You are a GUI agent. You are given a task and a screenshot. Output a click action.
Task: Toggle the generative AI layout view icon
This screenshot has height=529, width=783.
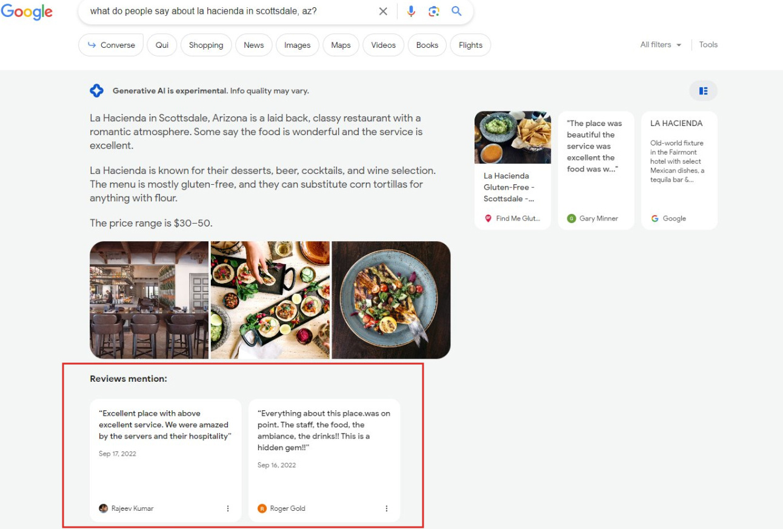[703, 91]
